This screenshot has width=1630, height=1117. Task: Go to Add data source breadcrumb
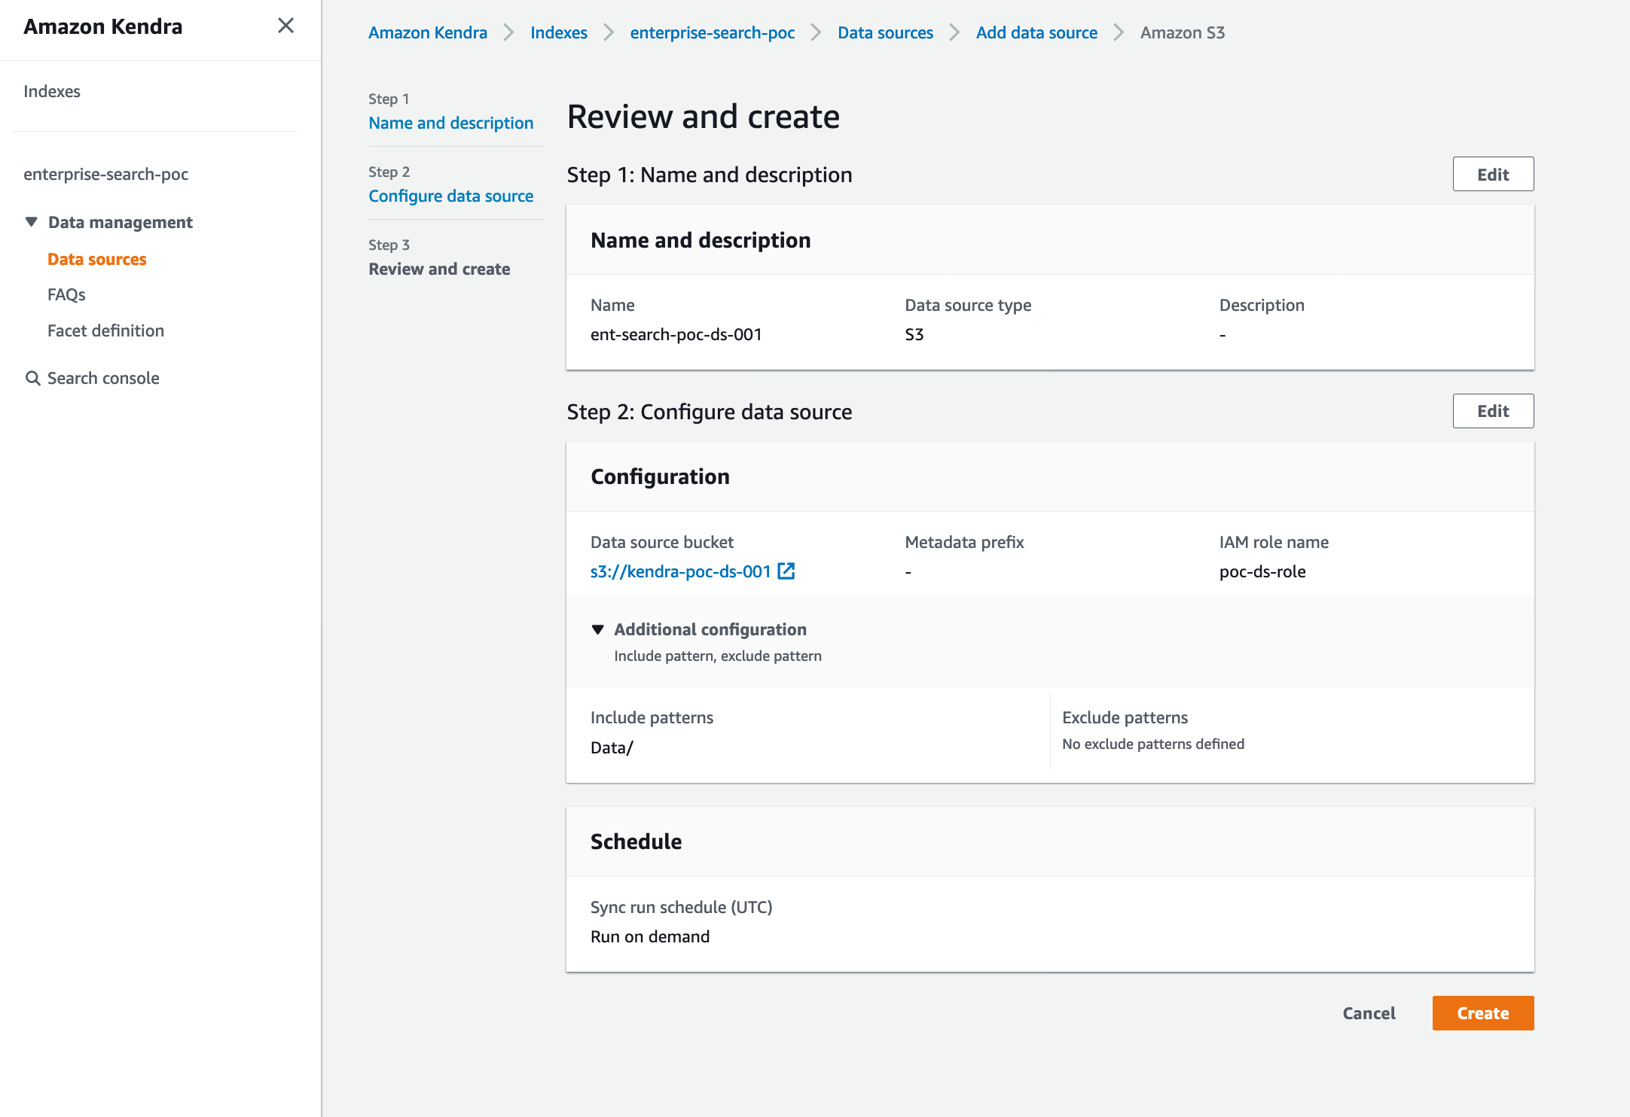[x=1036, y=32]
